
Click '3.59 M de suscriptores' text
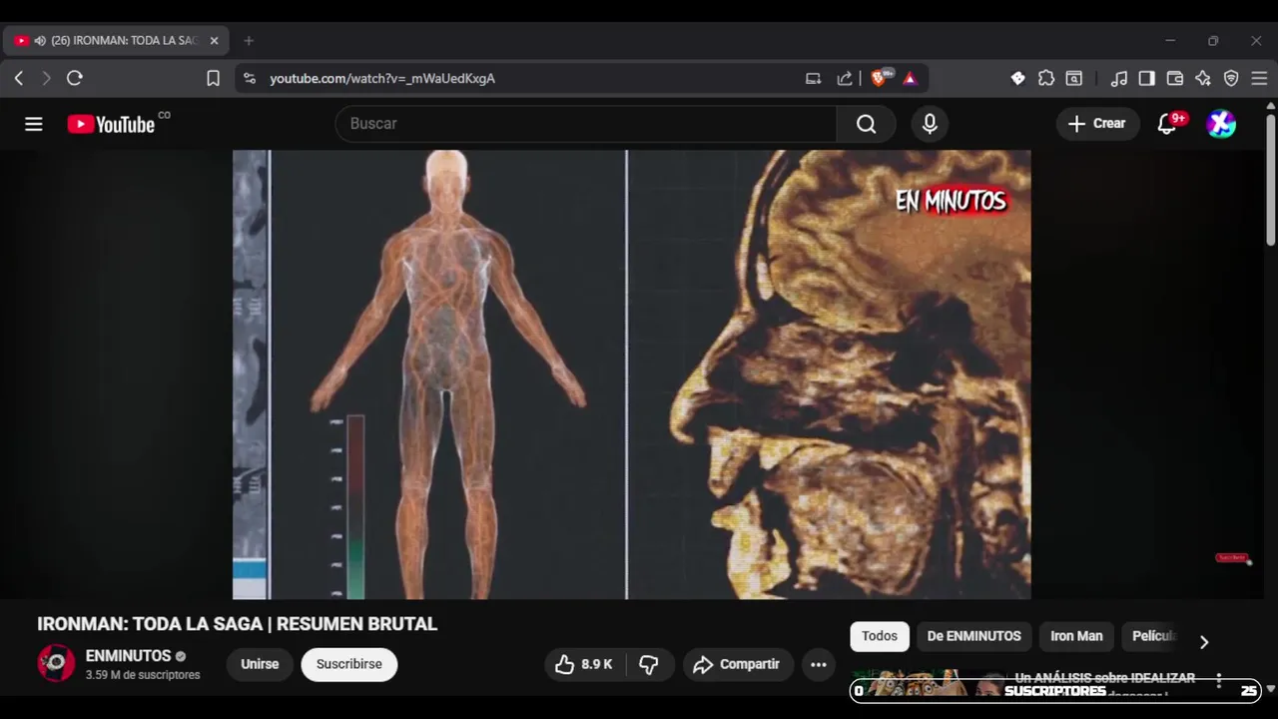[x=143, y=675]
